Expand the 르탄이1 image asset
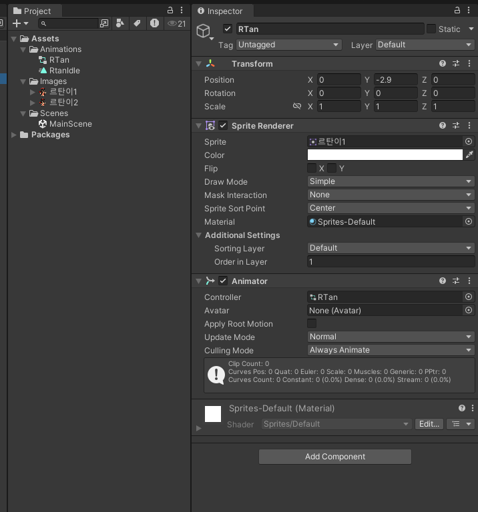 point(32,92)
